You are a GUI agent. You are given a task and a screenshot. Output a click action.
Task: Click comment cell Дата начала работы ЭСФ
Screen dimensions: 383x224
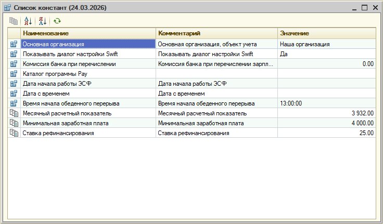(216, 84)
